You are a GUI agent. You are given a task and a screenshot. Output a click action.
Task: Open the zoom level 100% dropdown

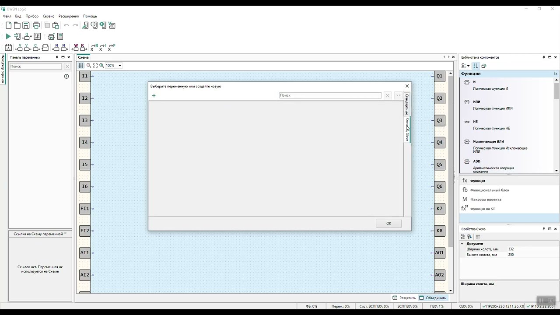pos(120,66)
